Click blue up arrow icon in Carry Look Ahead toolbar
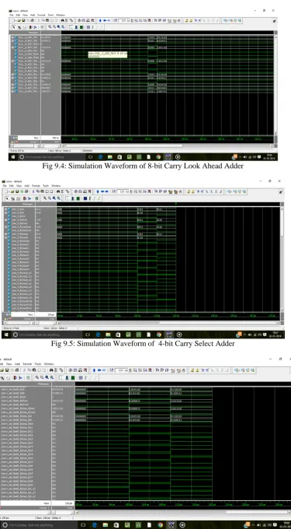The image size is (291, 529). [x=100, y=20]
